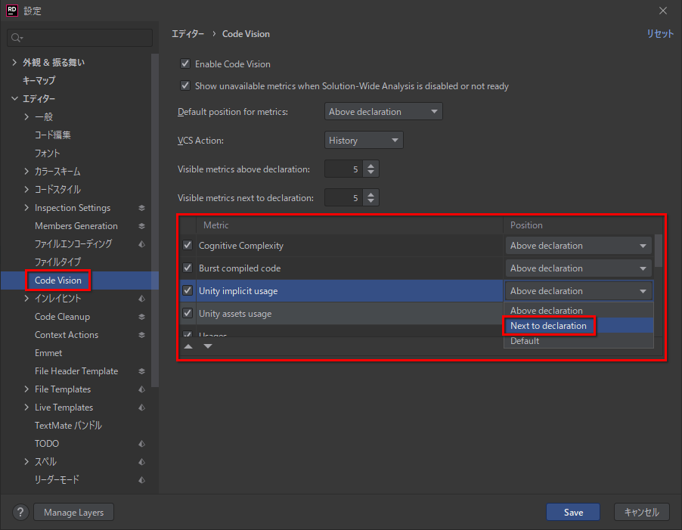Disable the Enable Code Vision checkbox
The image size is (682, 530).
tap(185, 64)
